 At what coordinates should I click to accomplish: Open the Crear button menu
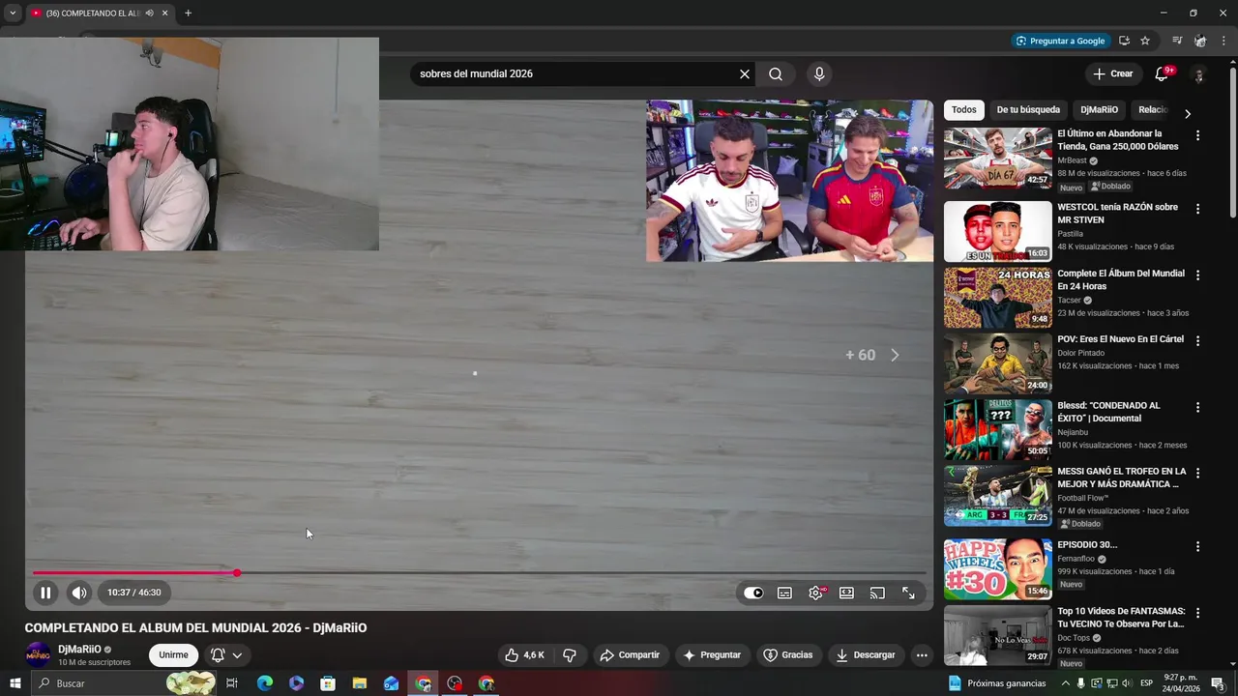pos(1112,73)
